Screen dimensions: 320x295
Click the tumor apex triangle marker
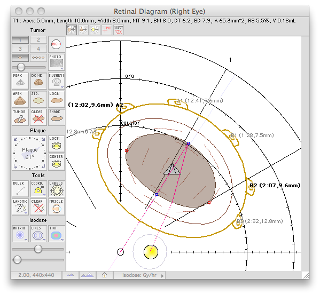(172, 169)
